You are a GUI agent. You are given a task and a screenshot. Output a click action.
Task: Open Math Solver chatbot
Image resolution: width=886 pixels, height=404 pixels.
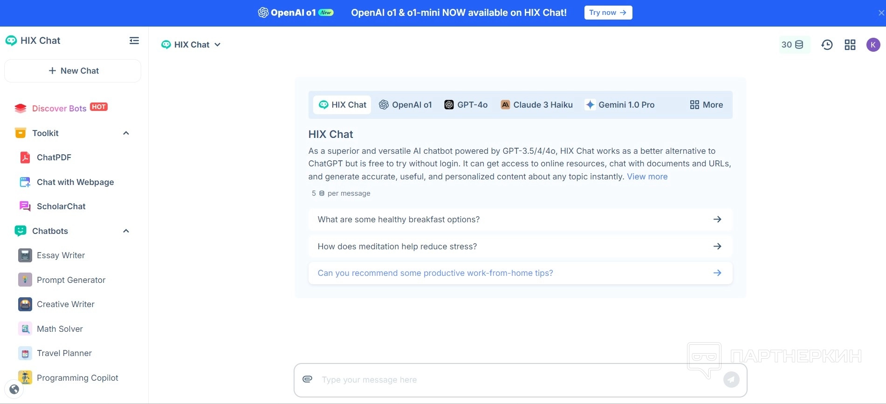point(60,329)
